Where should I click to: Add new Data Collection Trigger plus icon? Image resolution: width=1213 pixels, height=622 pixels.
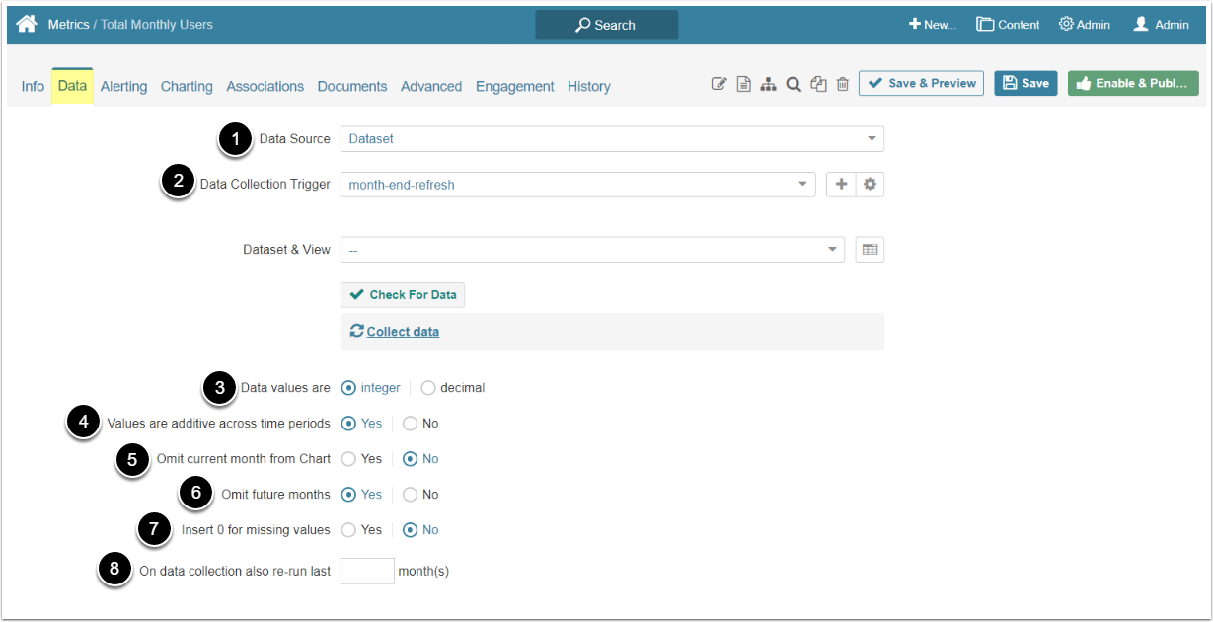tap(841, 185)
